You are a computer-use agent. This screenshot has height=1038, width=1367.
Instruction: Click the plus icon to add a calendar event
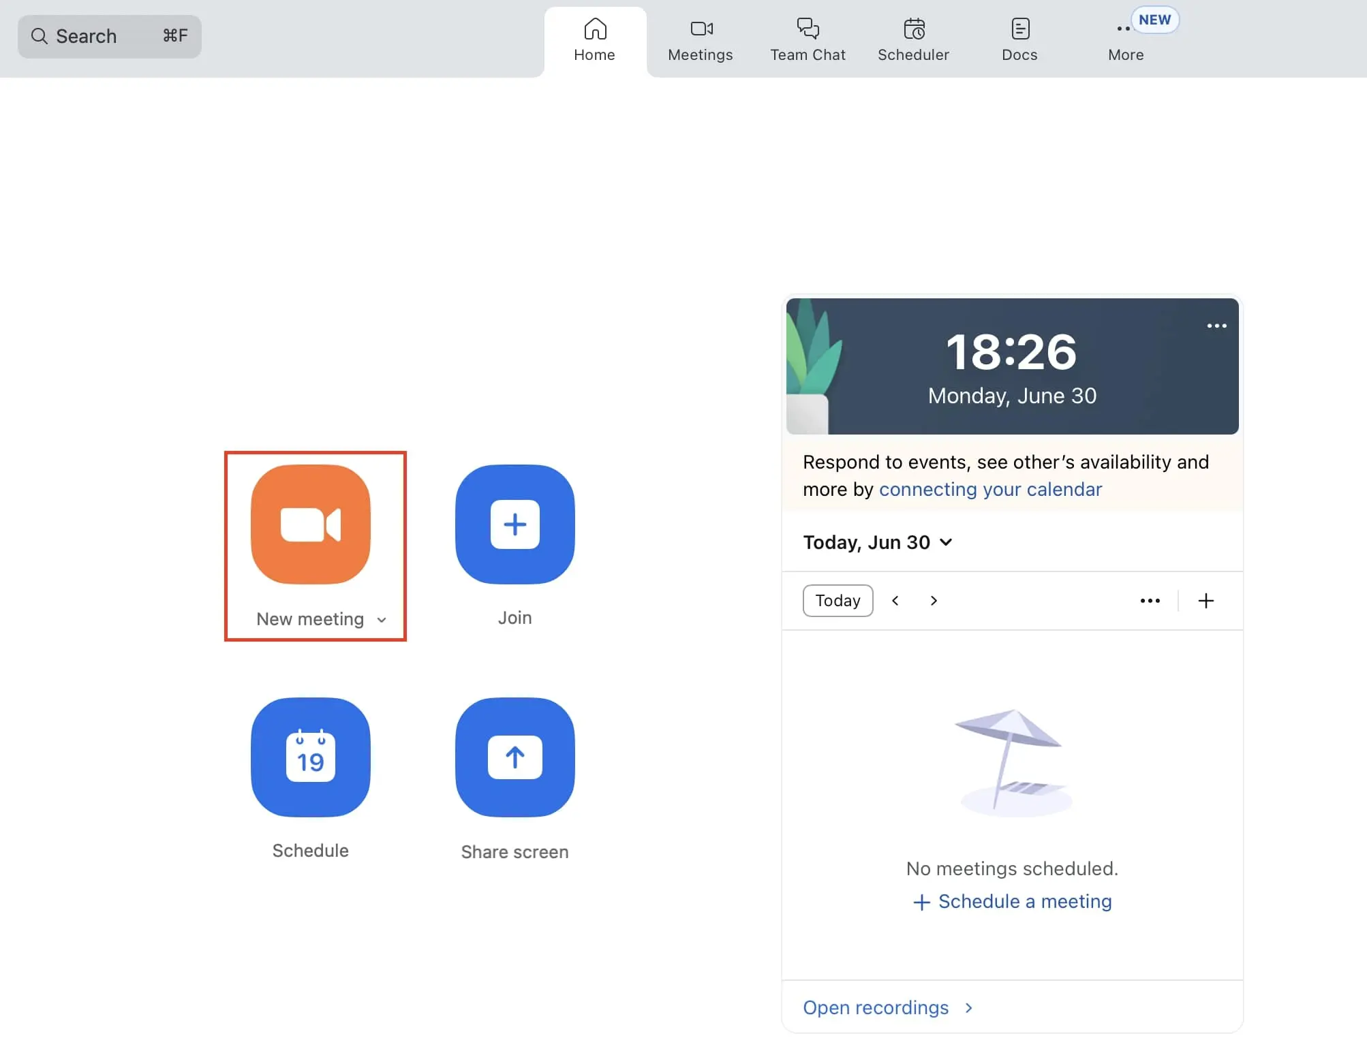[x=1206, y=600]
